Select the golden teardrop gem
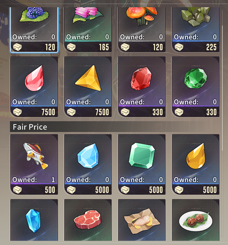This screenshot has width=228, height=245. tap(196, 164)
